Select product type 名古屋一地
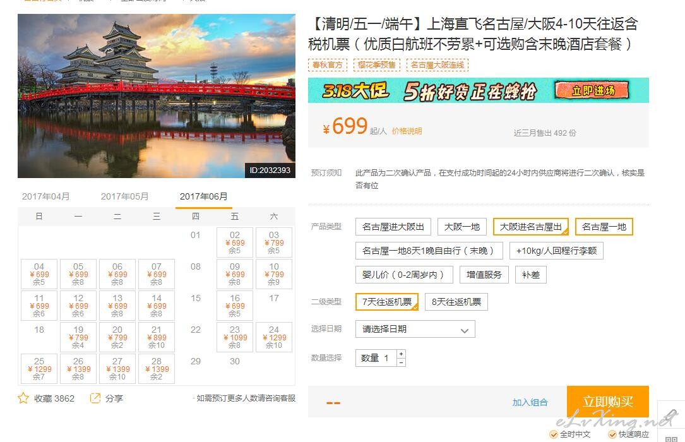Screen dimensions: 685x442 pyautogui.click(x=604, y=227)
